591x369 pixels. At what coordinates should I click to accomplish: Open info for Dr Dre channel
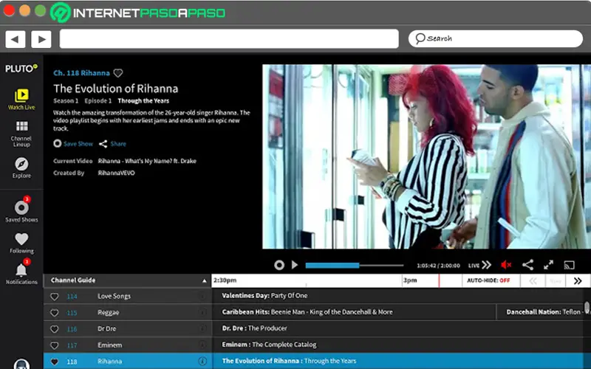[202, 328]
